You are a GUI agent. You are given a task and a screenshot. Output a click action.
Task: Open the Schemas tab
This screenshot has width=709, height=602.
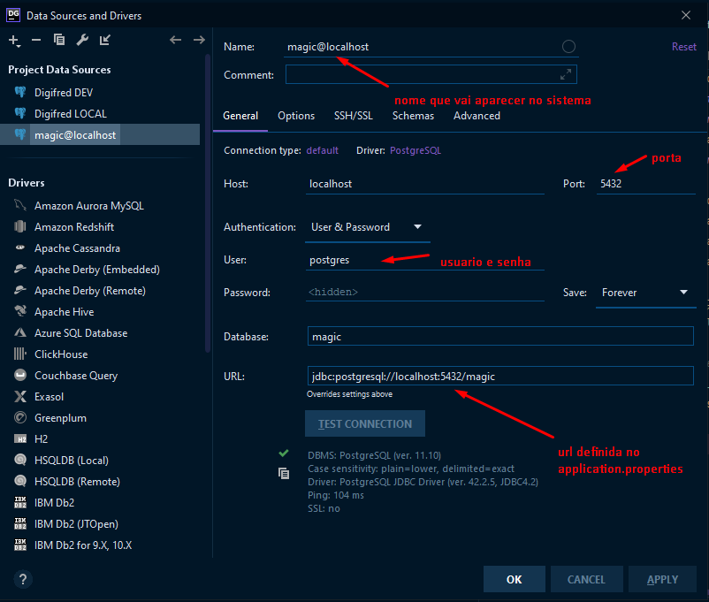point(413,116)
